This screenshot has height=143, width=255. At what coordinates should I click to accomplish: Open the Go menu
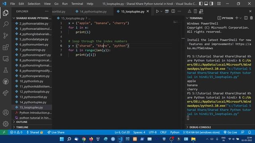pyautogui.click(x=56, y=4)
